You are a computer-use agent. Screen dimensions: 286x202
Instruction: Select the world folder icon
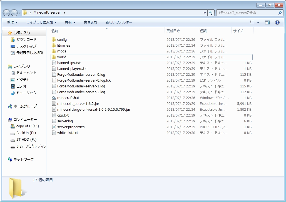click(54, 57)
